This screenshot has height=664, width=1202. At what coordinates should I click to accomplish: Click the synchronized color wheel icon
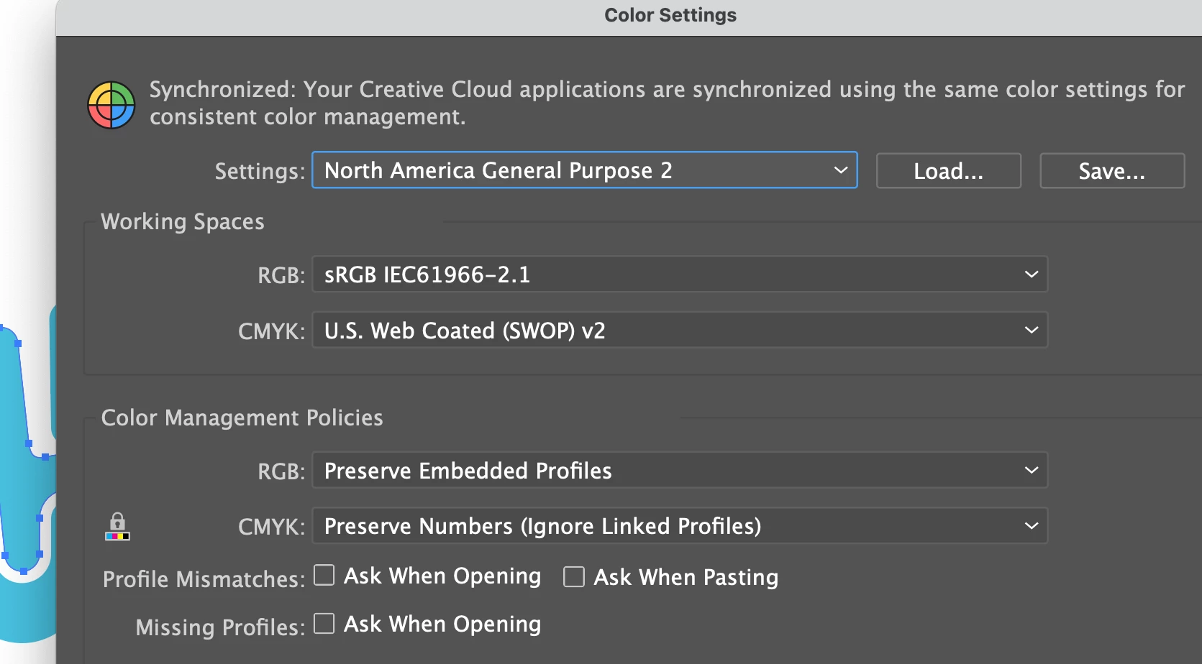(111, 105)
